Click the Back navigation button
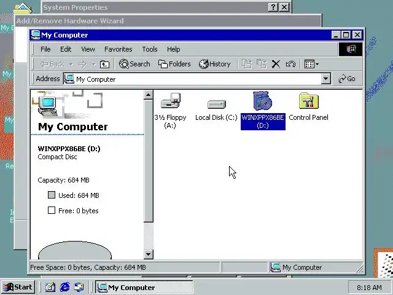Image resolution: width=393 pixels, height=295 pixels. click(52, 64)
